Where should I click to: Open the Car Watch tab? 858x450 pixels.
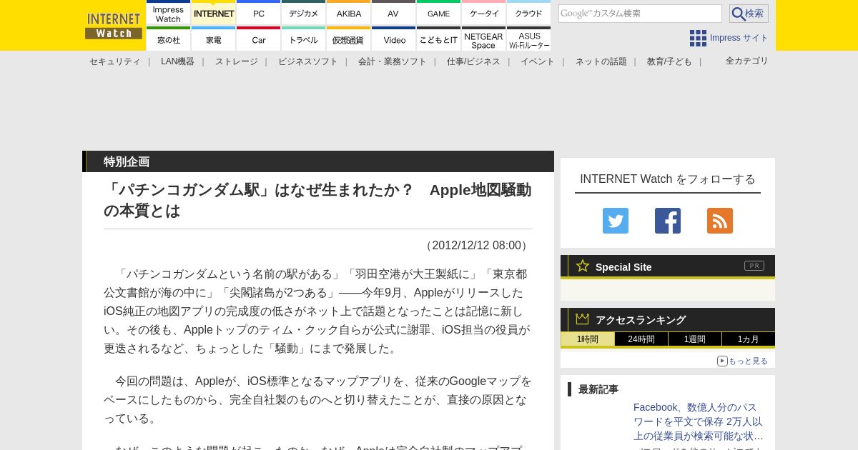(x=259, y=39)
